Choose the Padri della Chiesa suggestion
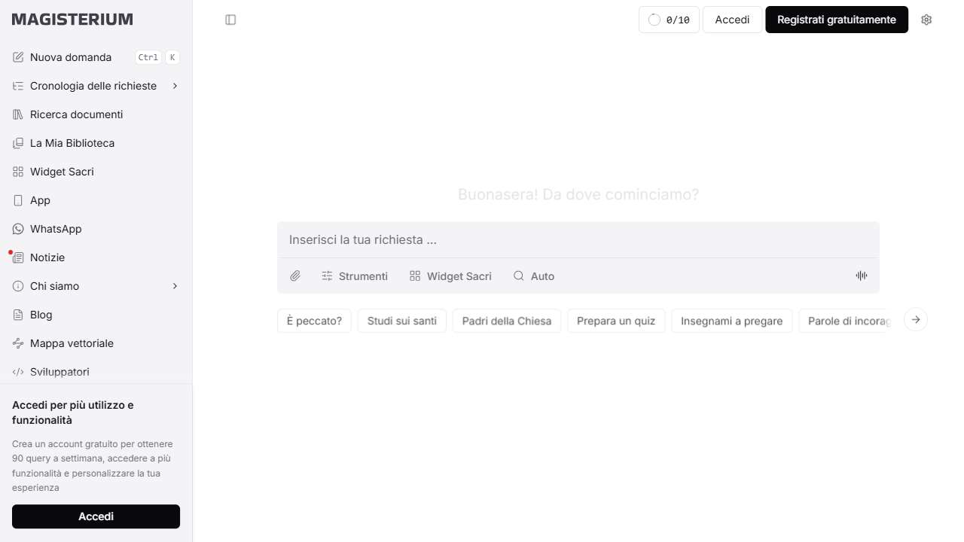Screen dimensions: 964x542 (x=507, y=321)
